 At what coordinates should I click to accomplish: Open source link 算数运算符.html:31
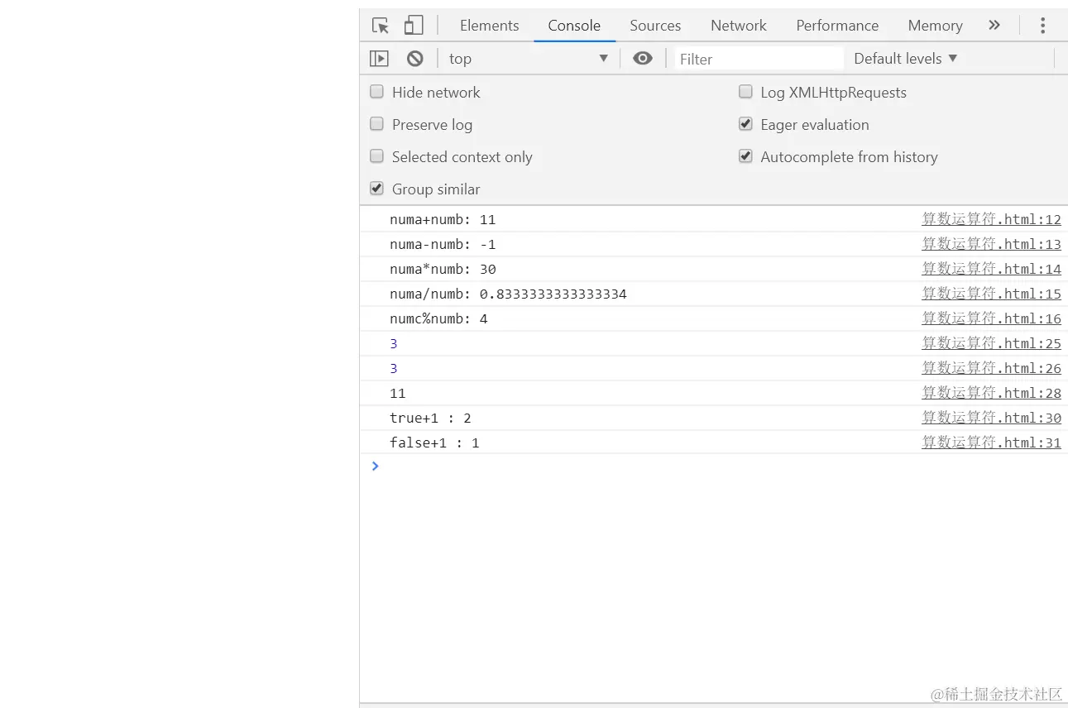point(991,442)
